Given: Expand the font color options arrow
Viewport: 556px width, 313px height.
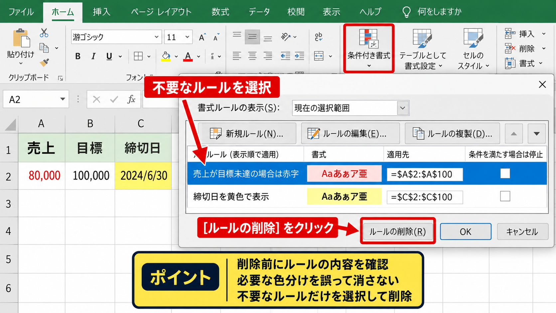Looking at the screenshot, I should pyautogui.click(x=199, y=57).
